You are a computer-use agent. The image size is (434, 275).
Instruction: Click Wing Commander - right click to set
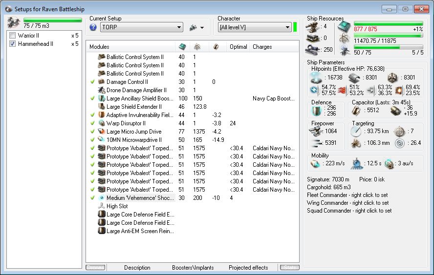pos(347,203)
